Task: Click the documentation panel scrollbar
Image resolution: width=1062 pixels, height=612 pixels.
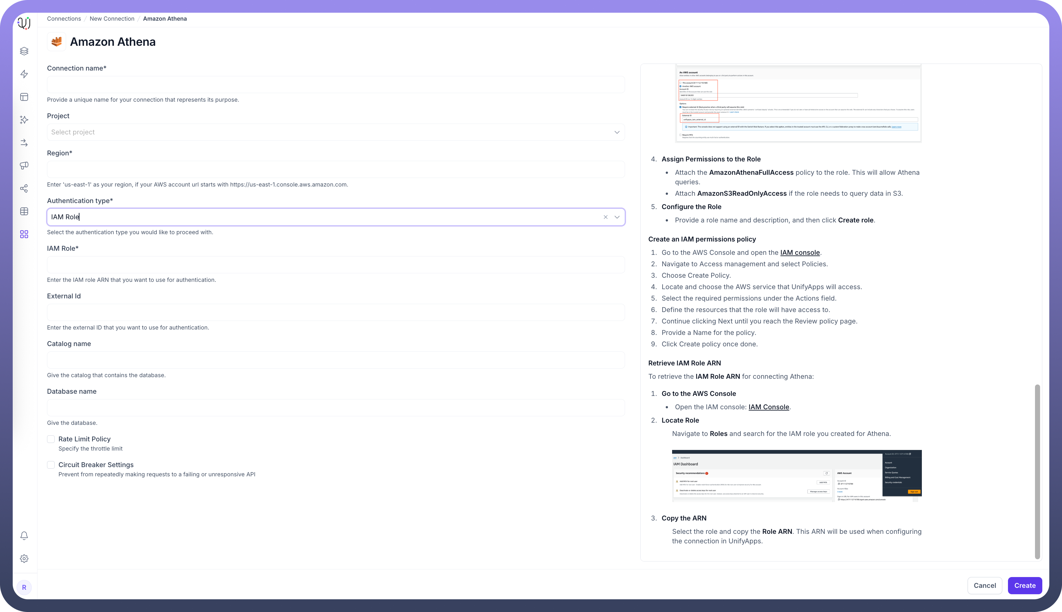Action: [x=1037, y=471]
